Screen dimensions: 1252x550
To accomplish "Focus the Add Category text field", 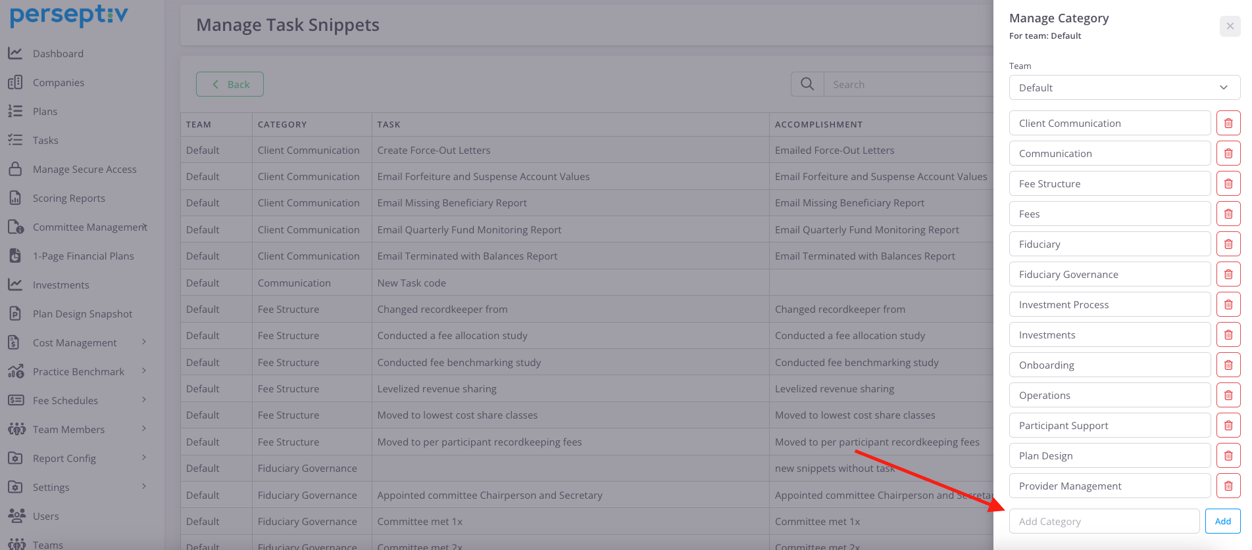I will click(1104, 522).
